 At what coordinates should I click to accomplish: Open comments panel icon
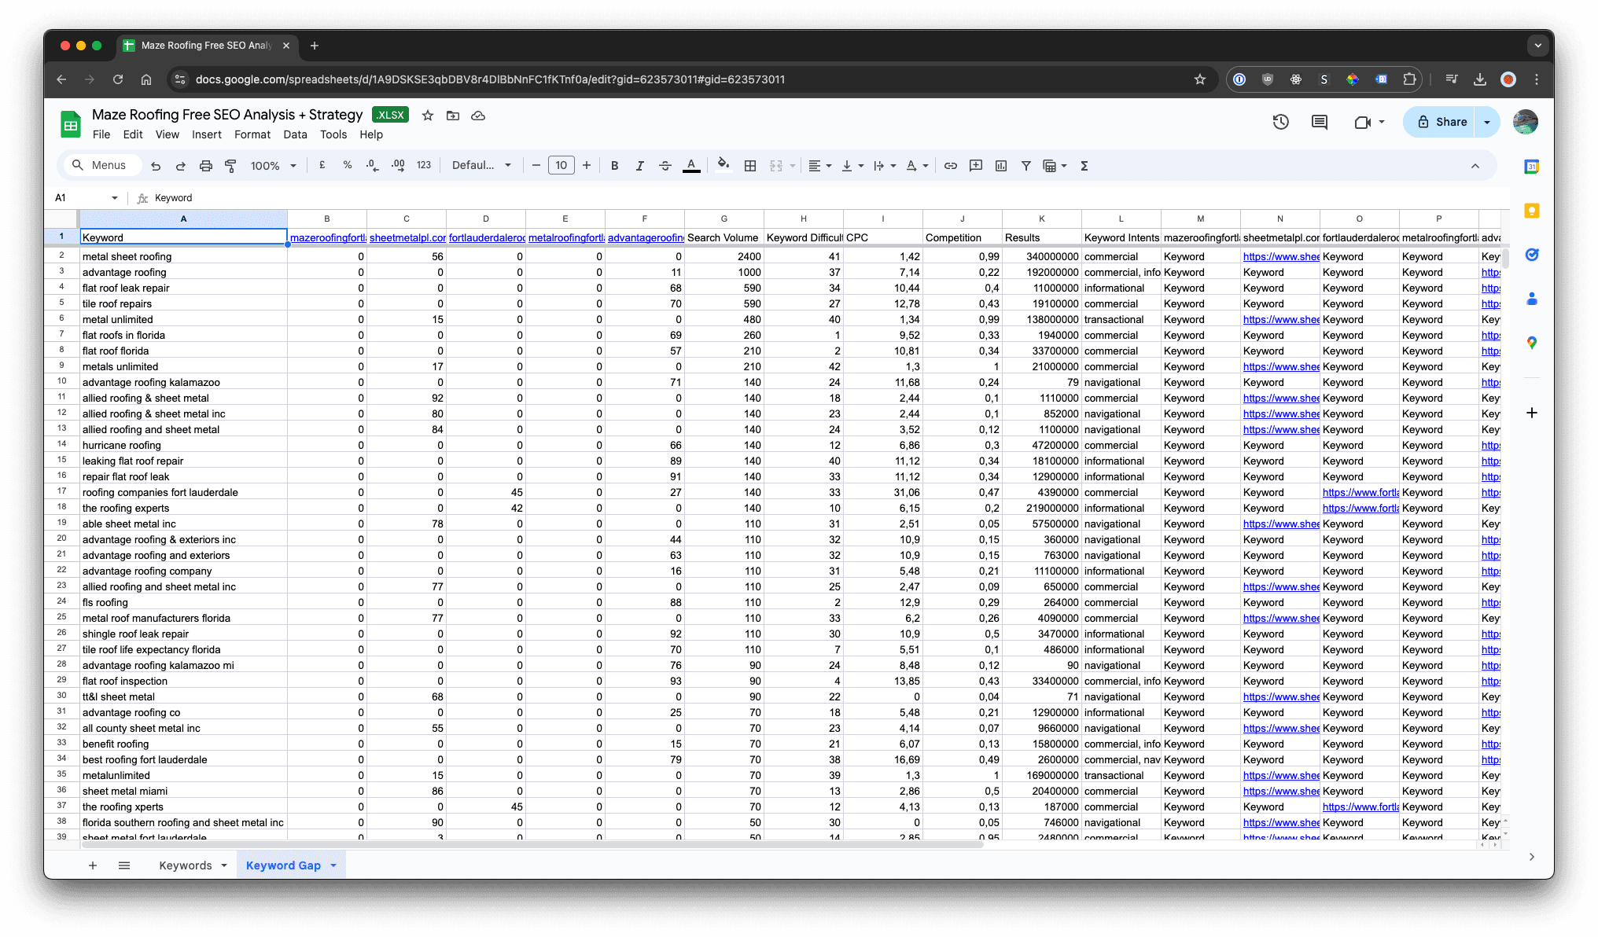1320,122
